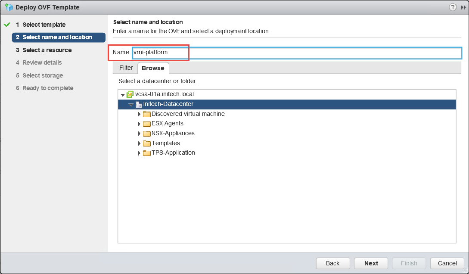The image size is (469, 274).
Task: Expand the Discovered virtual machine folder
Action: click(x=140, y=114)
